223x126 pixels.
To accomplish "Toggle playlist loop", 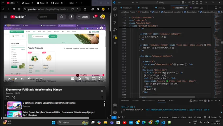I will point(8,97).
